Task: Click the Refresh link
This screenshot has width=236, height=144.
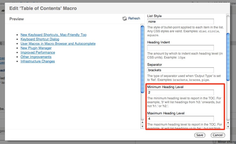Action: pyautogui.click(x=134, y=18)
